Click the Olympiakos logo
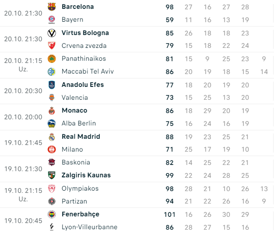Viewport: 274px width, 231px height. coord(52,188)
